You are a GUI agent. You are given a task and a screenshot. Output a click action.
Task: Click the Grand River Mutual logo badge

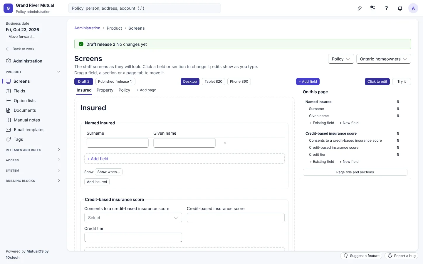(x=8, y=8)
